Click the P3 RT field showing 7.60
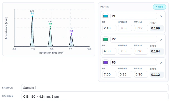The image size is (171, 101). tap(109, 74)
